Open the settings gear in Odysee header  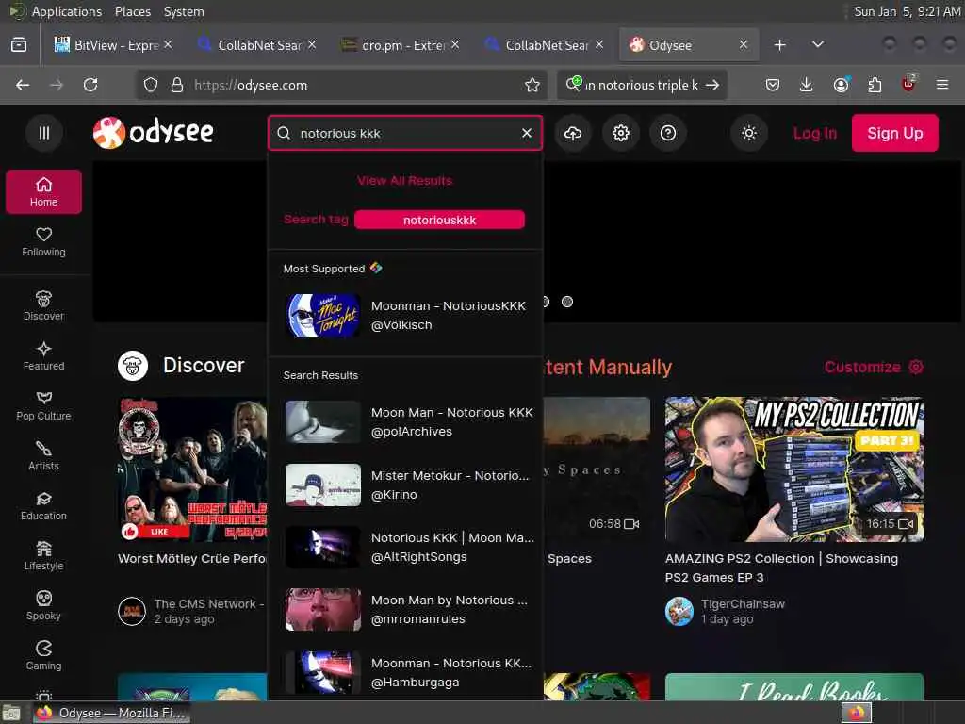pos(620,133)
